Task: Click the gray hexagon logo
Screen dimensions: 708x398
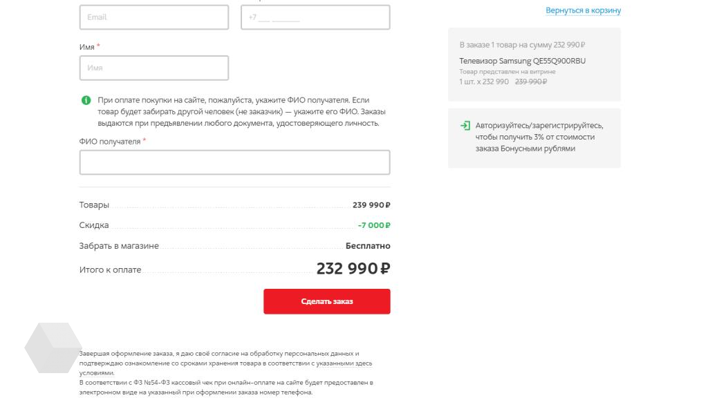Action: coord(53,348)
